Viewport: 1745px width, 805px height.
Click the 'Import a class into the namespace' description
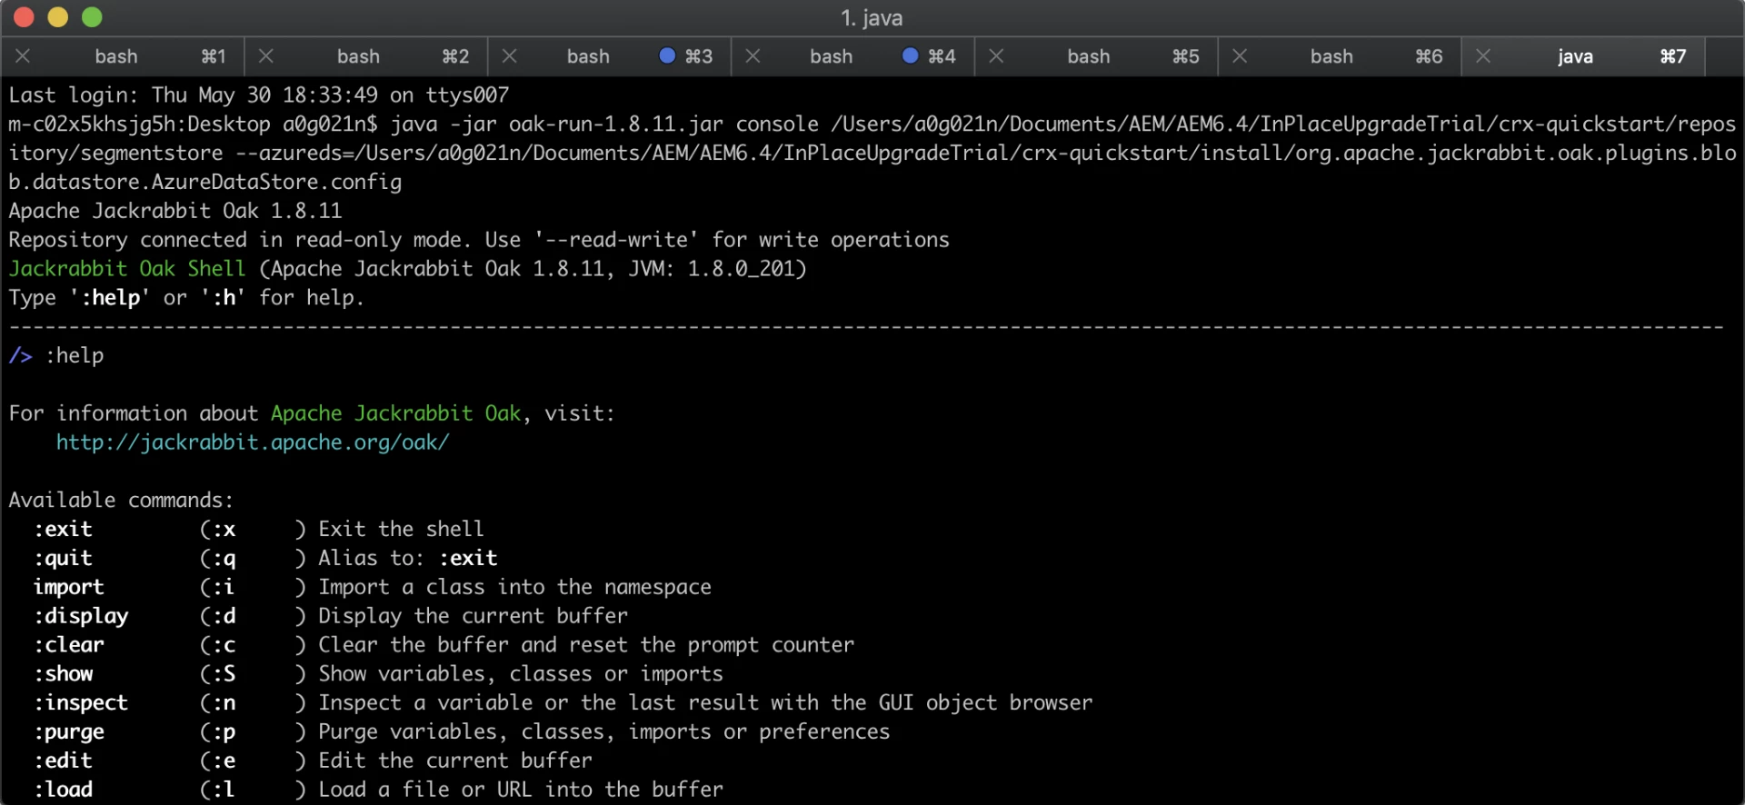tap(514, 588)
